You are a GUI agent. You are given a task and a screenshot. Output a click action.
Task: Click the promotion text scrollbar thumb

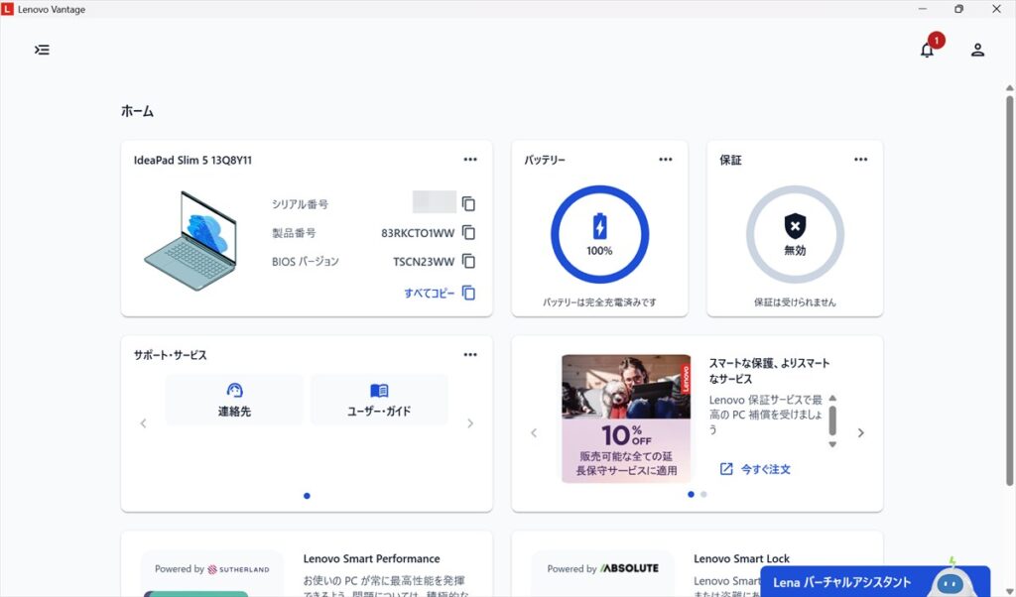pyautogui.click(x=832, y=420)
